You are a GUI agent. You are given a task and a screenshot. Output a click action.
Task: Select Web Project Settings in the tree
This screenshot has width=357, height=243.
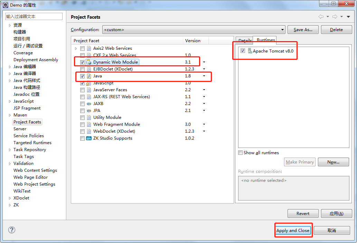(x=34, y=184)
